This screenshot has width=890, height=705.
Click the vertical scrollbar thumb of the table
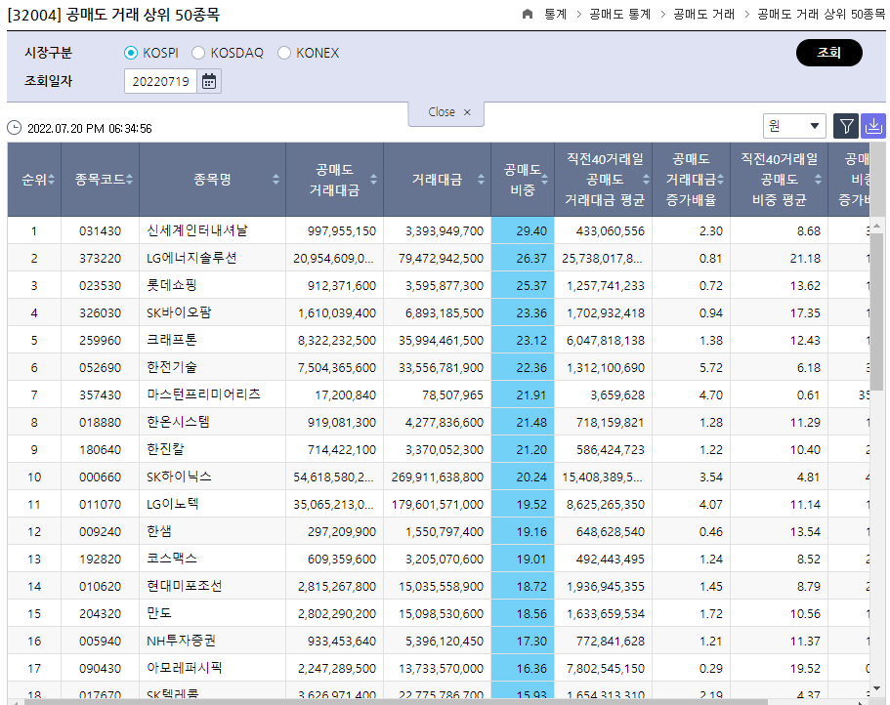877,311
